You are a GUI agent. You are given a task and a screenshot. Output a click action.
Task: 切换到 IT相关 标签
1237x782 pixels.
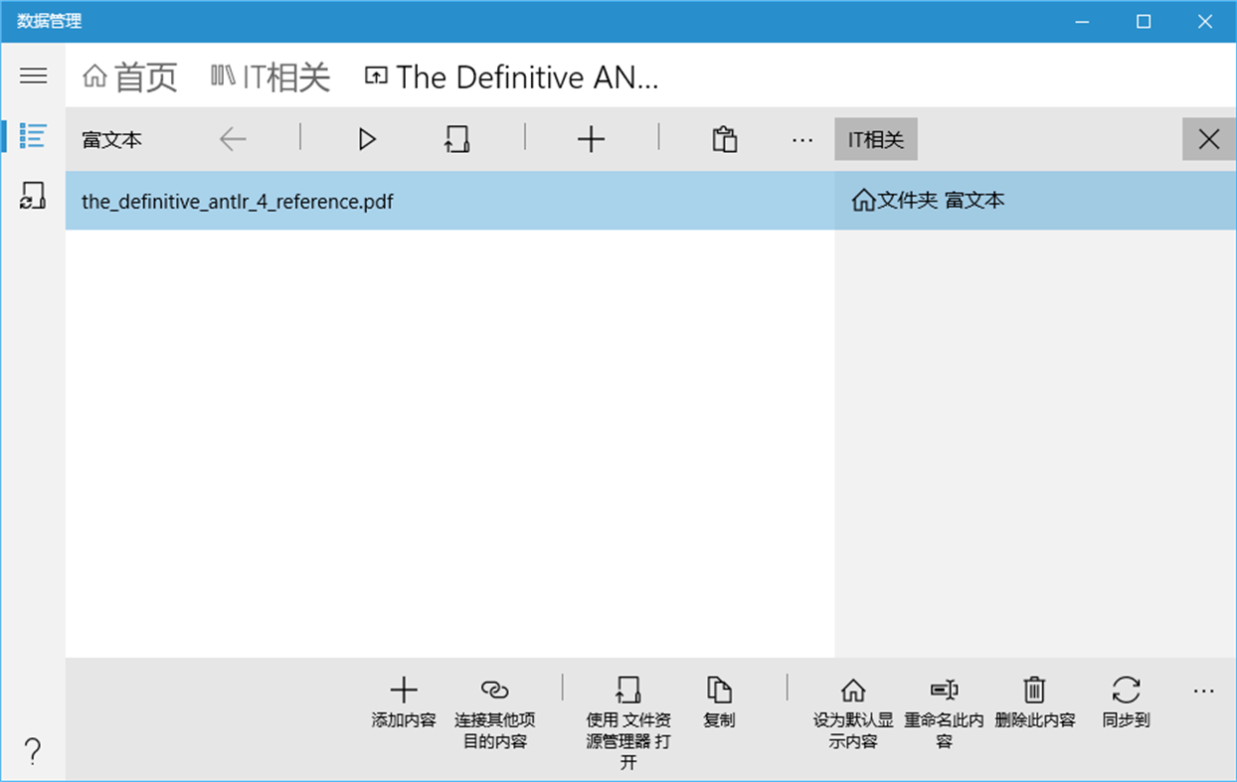[x=268, y=77]
